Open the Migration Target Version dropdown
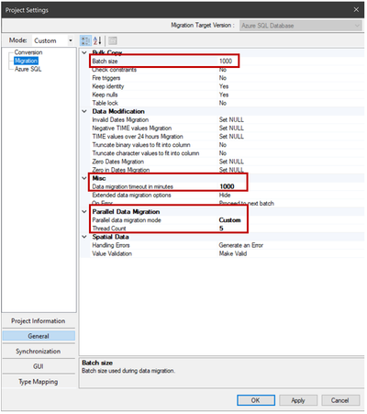This screenshot has width=367, height=414. tap(300, 26)
